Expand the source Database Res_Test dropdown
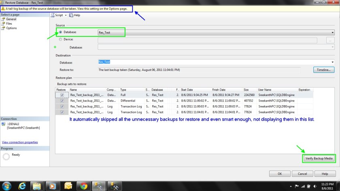This screenshot has width=340, height=191. [332, 32]
